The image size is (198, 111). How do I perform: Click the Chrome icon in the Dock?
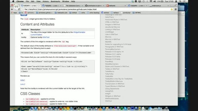pyautogui.click(x=64, y=108)
